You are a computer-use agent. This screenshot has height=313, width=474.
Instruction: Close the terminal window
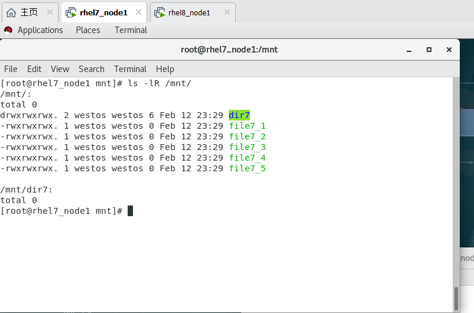pyautogui.click(x=449, y=50)
